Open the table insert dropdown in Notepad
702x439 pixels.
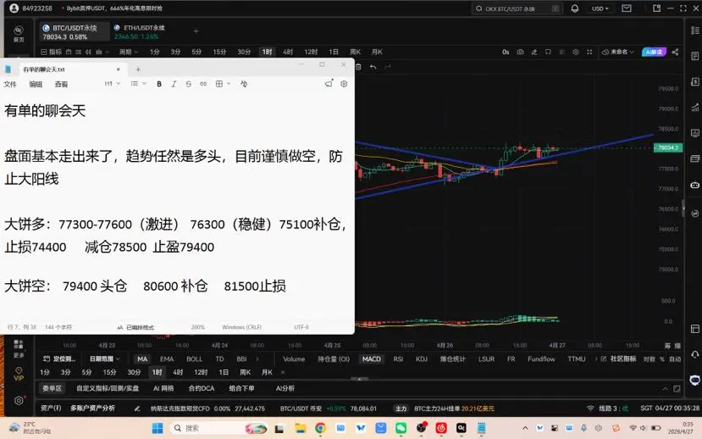pos(223,84)
